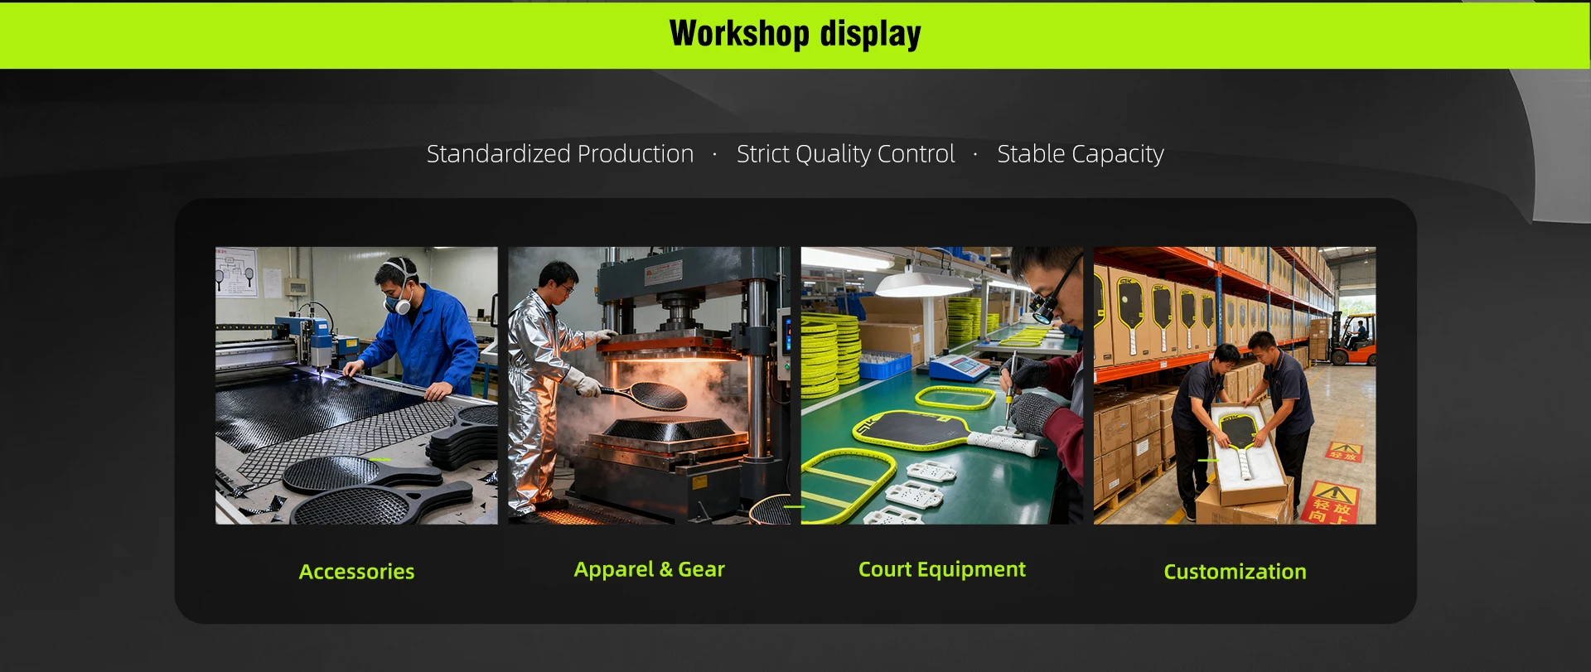Open the Customization workshop photo
The image size is (1591, 672).
(x=1235, y=385)
